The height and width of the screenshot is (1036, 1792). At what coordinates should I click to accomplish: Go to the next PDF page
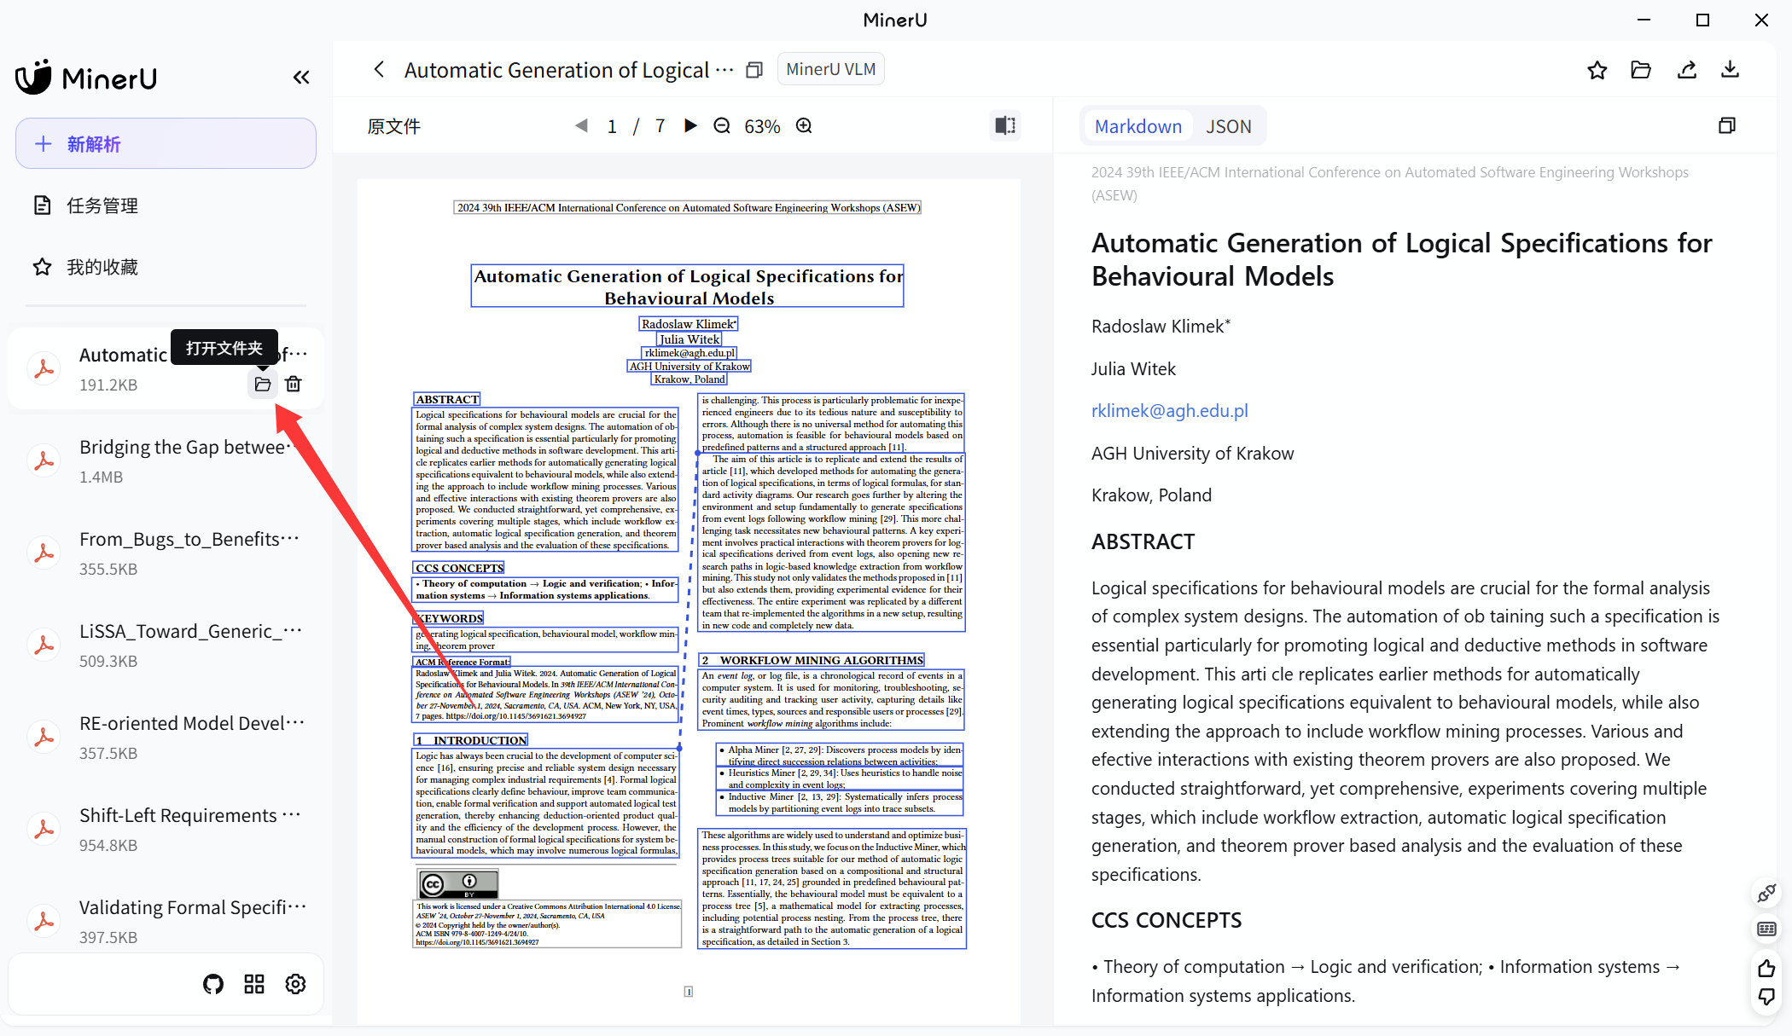coord(690,126)
